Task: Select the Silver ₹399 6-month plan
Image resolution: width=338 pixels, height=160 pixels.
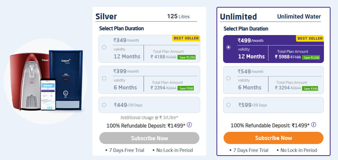Action: [x=104, y=78]
